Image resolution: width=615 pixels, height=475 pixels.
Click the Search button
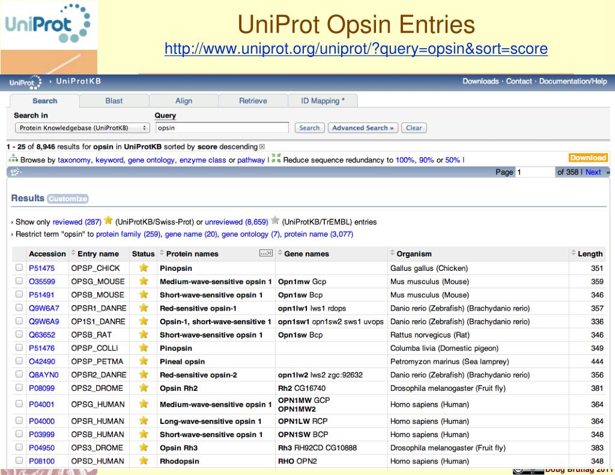tap(309, 128)
